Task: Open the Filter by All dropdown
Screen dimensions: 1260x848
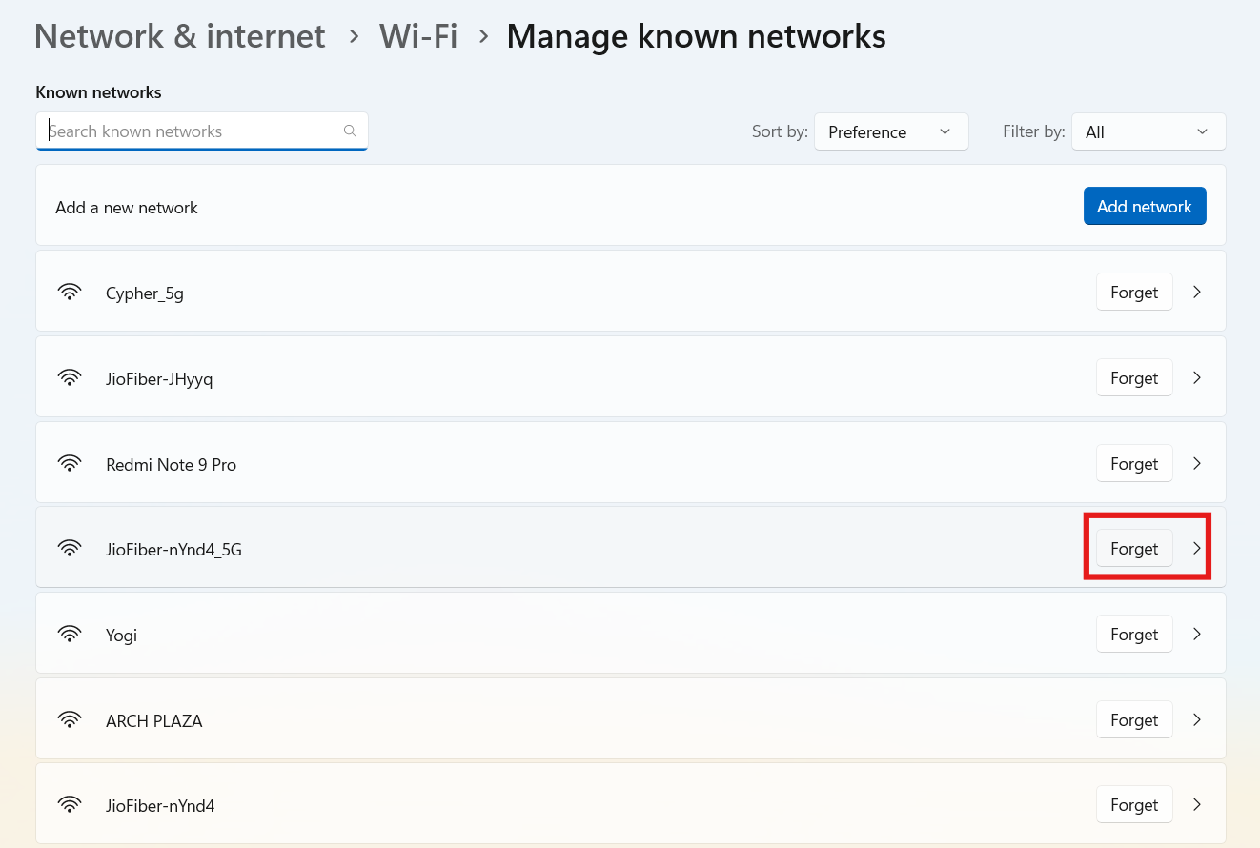Action: click(x=1148, y=131)
